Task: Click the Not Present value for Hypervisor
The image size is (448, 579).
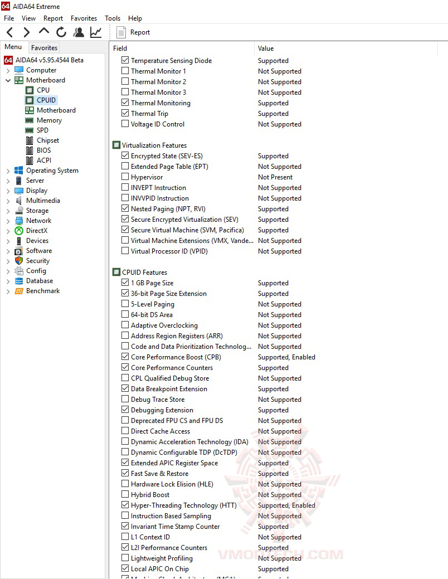Action: [275, 177]
